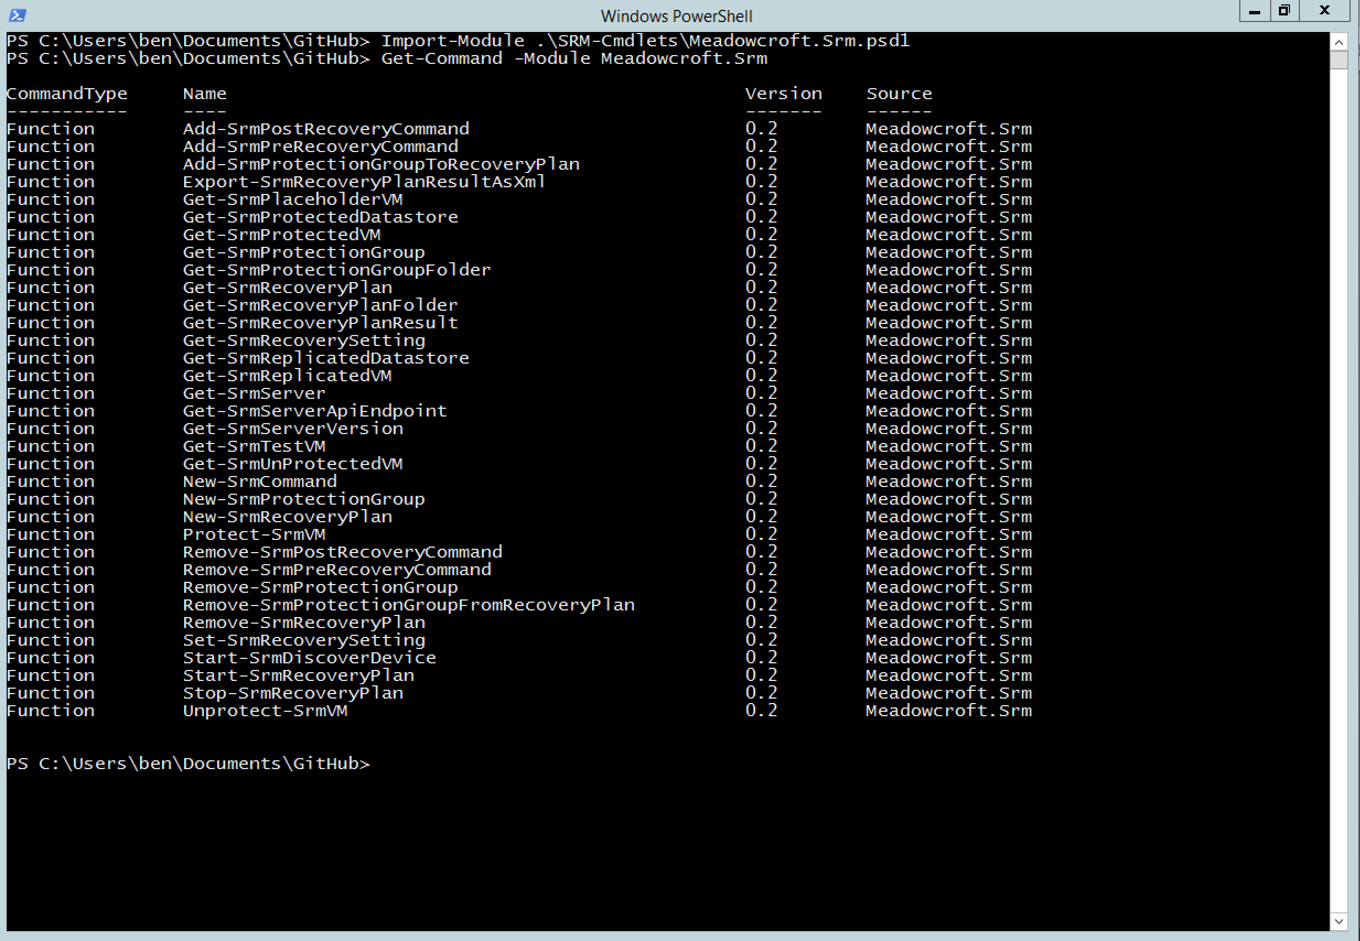Screen dimensions: 1360x941
Task: Click the Version column header
Action: point(783,94)
